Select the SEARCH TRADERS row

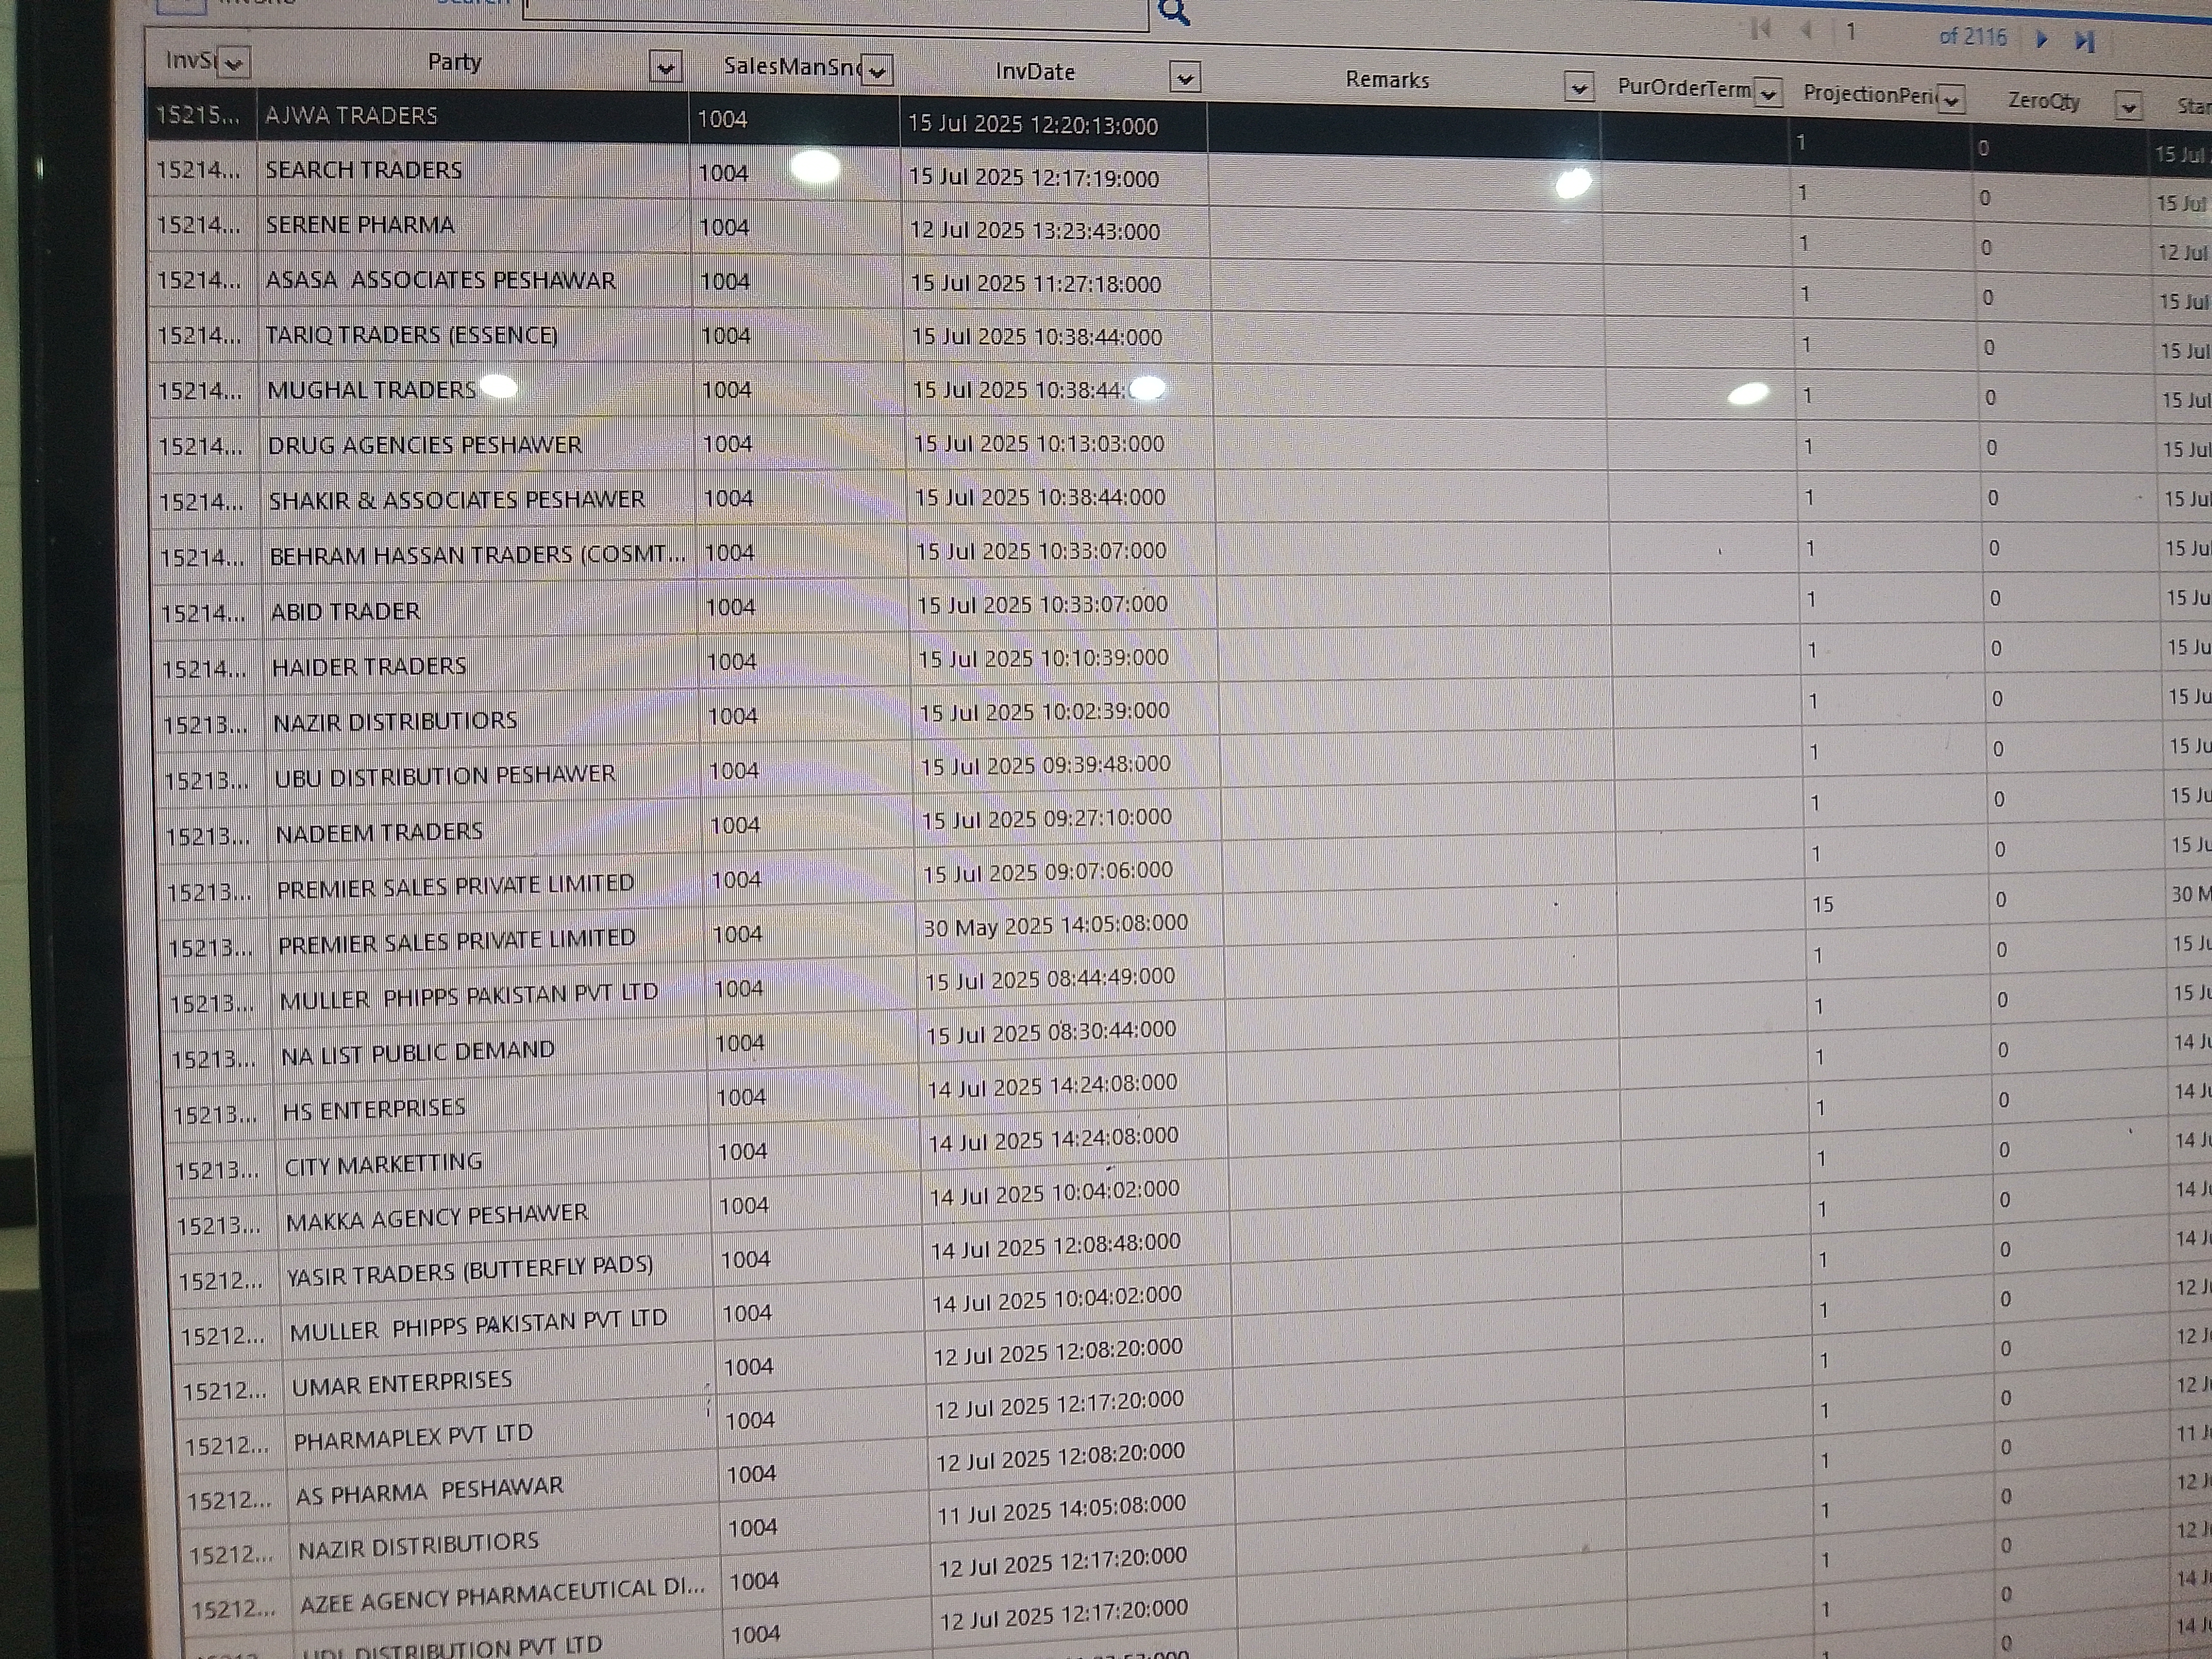[364, 170]
